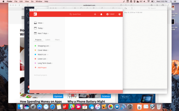
Task: Open the notifications bell
Action: click(101, 14)
